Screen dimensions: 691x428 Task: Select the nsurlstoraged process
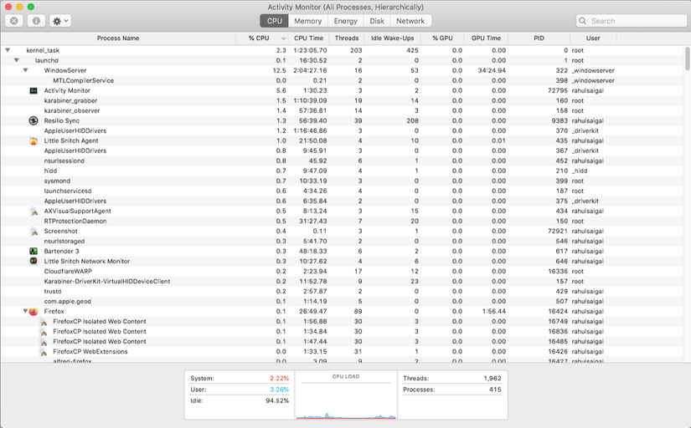(342, 241)
